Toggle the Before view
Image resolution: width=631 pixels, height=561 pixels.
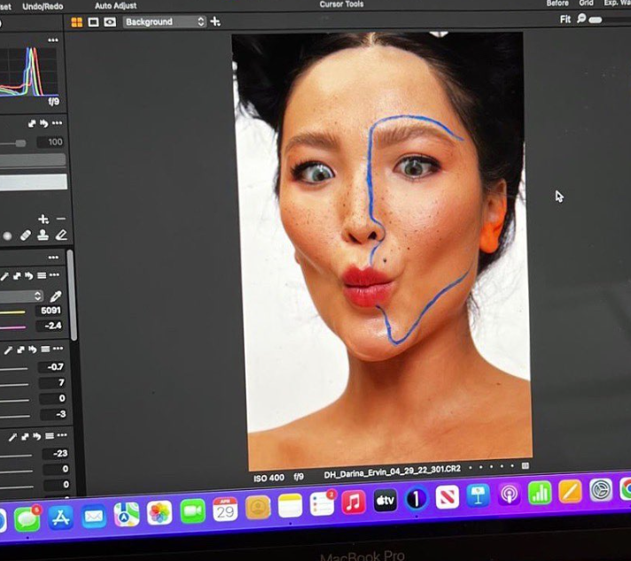pos(557,4)
